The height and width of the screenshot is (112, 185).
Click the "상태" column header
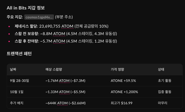pyautogui.click(x=161, y=69)
